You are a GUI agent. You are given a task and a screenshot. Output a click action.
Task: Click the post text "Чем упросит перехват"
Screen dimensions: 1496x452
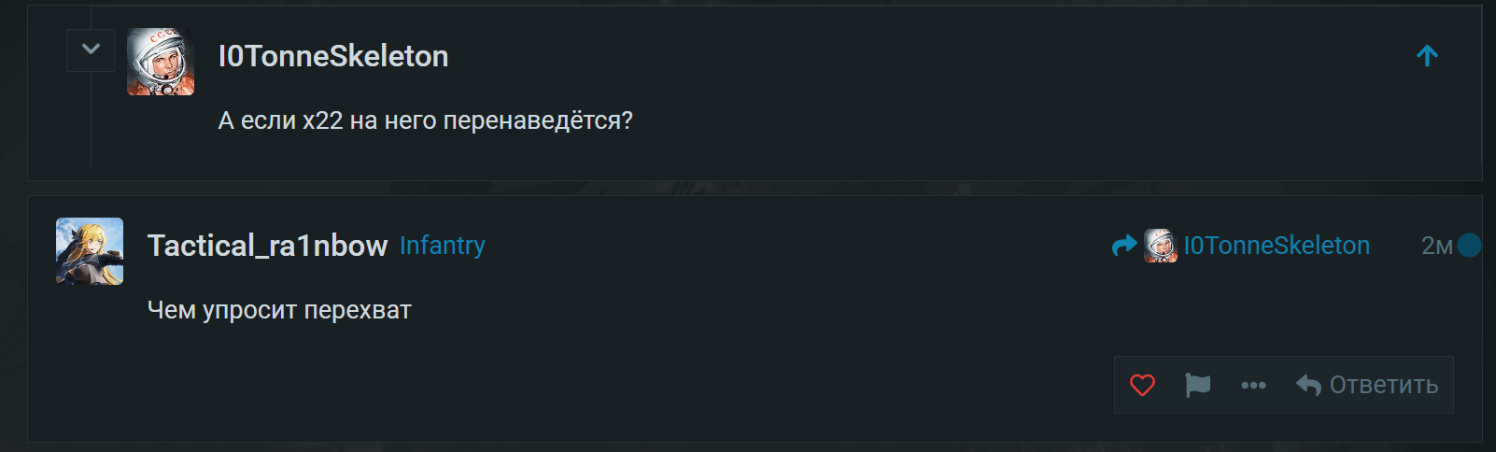click(279, 310)
